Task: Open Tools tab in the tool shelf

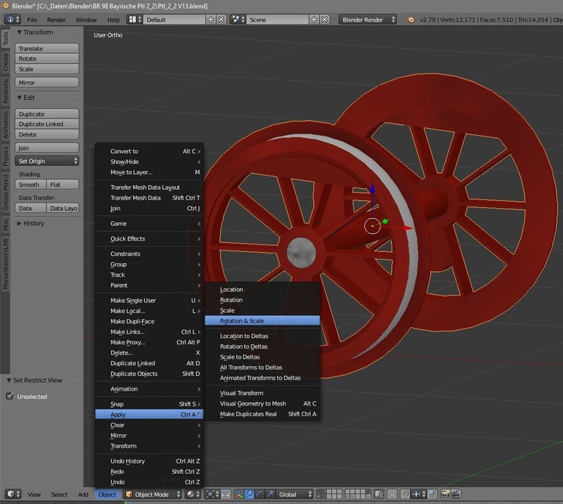Action: pyautogui.click(x=5, y=39)
